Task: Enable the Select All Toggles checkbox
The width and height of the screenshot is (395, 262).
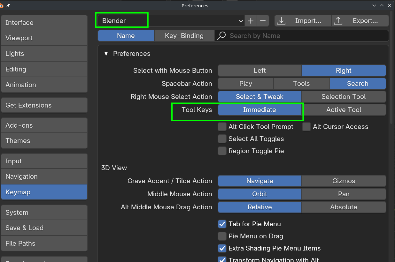Action: [222, 139]
